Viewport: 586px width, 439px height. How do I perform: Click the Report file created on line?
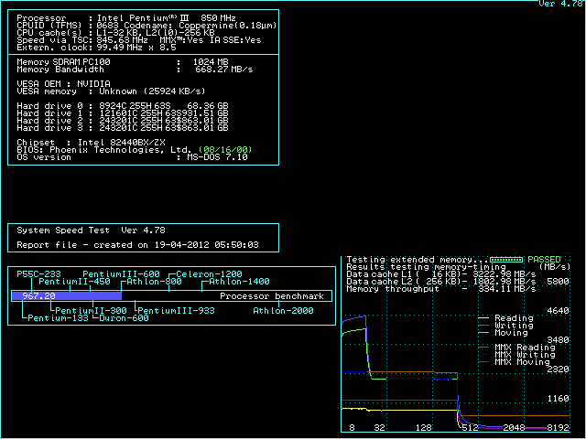[137, 245]
